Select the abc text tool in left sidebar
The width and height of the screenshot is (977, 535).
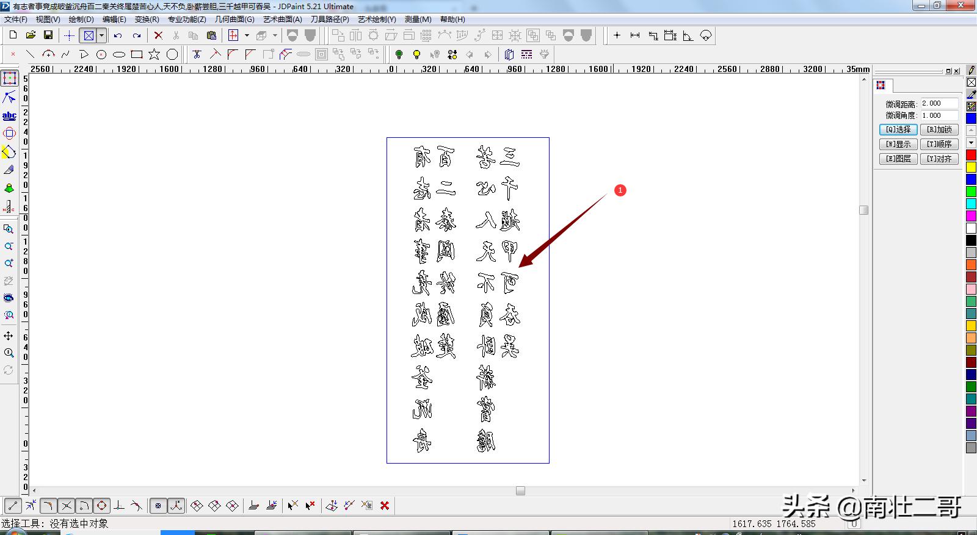pyautogui.click(x=9, y=115)
